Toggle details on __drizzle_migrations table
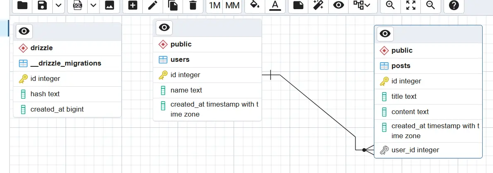The width and height of the screenshot is (493, 173). pos(24,31)
